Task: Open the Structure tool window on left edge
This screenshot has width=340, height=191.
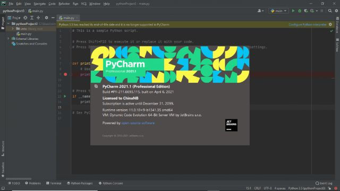Action: tap(3, 149)
